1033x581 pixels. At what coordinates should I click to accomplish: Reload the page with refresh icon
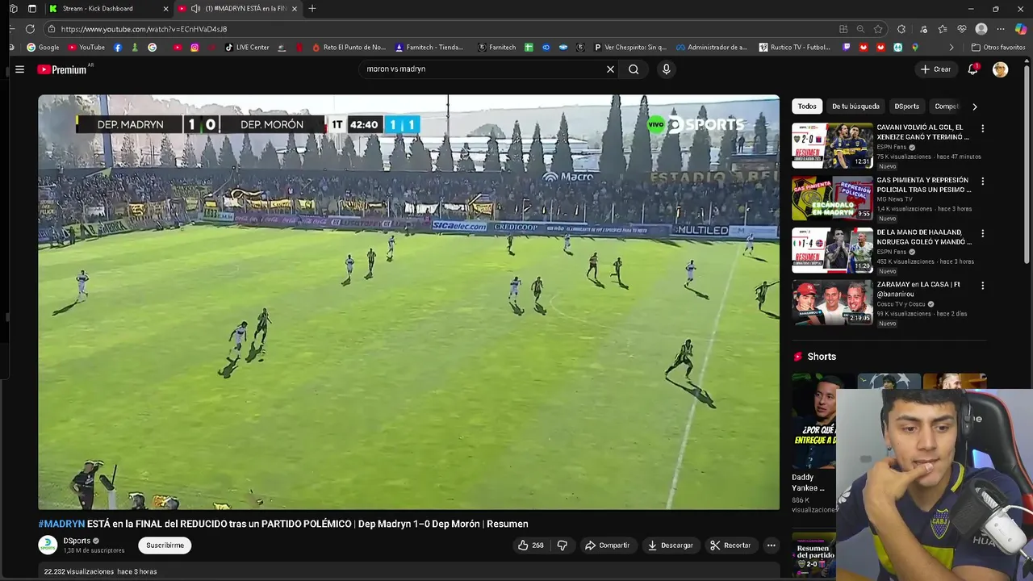coord(30,29)
